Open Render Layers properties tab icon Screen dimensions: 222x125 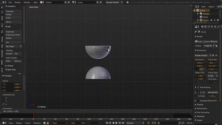click(205, 27)
